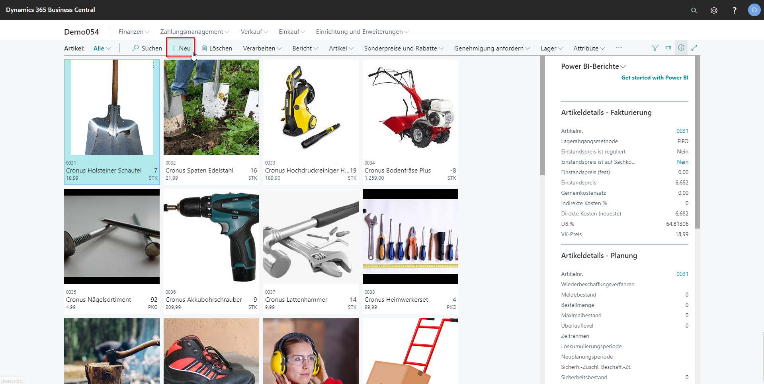Image resolution: width=764 pixels, height=384 pixels.
Task: Search the item list with Suchen
Action: point(147,48)
